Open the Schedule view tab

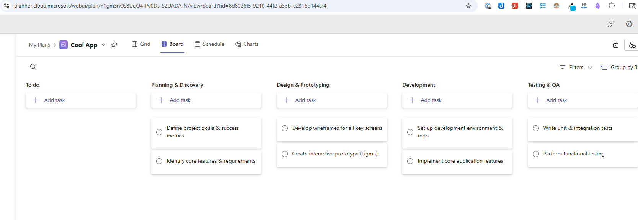click(x=209, y=44)
